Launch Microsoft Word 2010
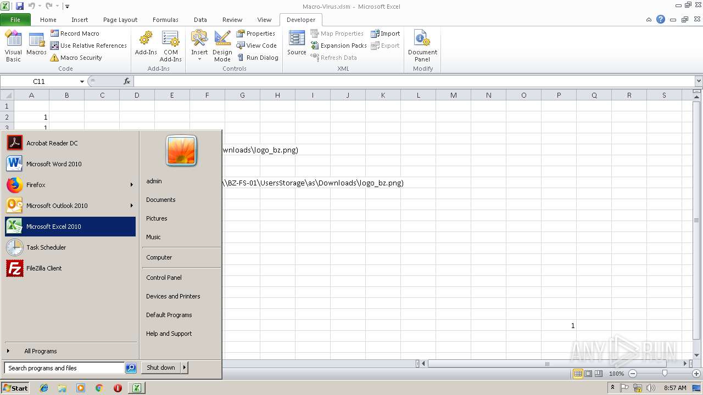The width and height of the screenshot is (703, 395). click(x=70, y=164)
